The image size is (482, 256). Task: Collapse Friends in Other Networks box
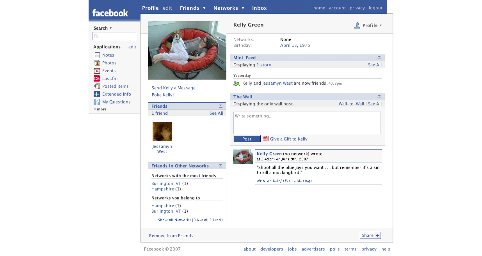point(221,166)
